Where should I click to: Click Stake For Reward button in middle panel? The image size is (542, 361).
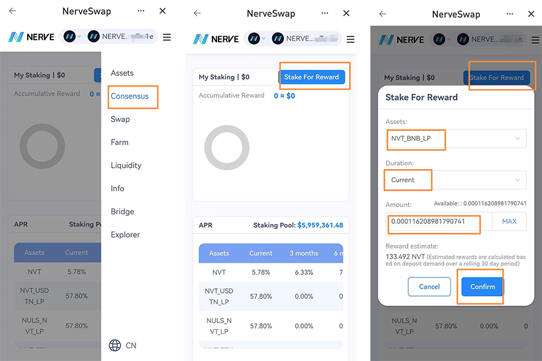click(311, 77)
